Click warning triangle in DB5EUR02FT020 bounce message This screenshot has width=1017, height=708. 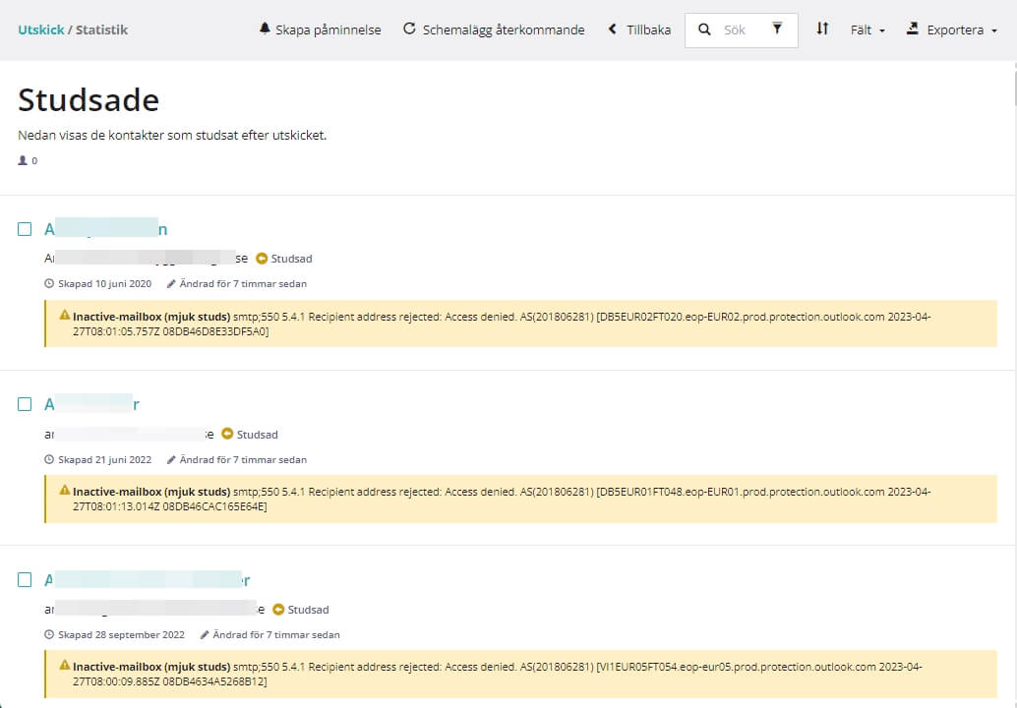[65, 315]
